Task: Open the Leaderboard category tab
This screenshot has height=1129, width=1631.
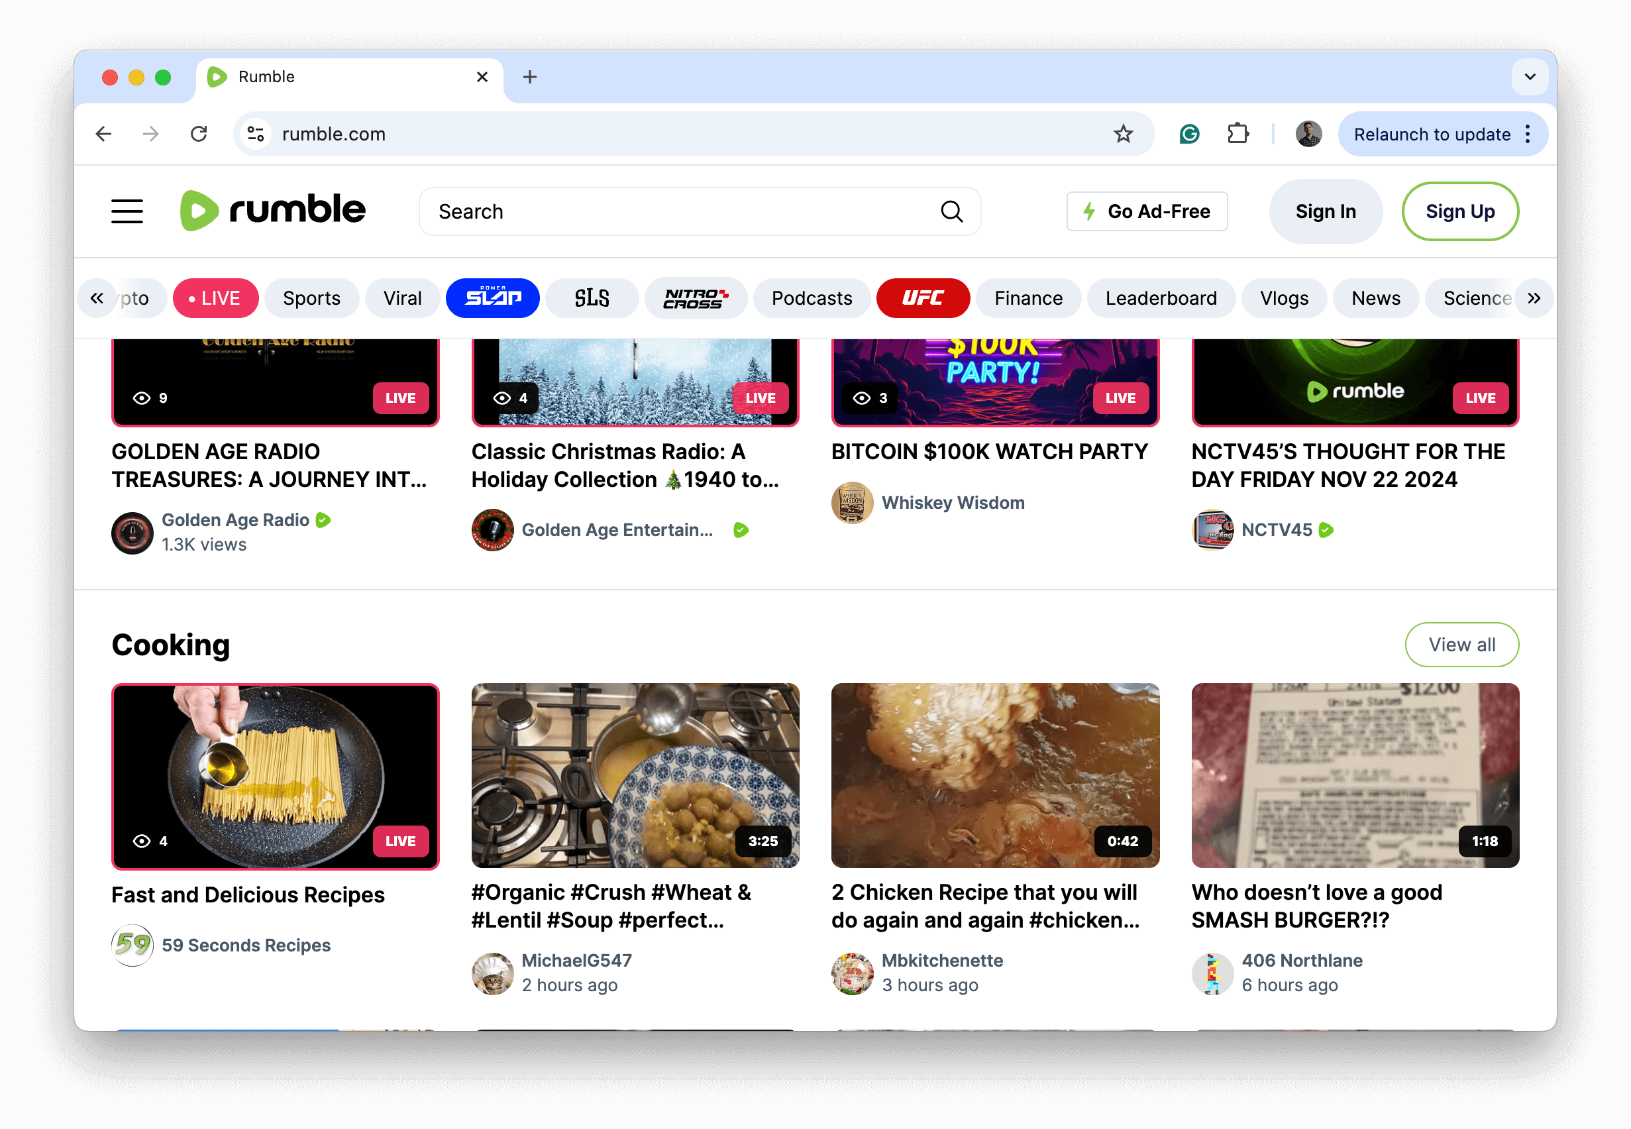Action: (1160, 297)
